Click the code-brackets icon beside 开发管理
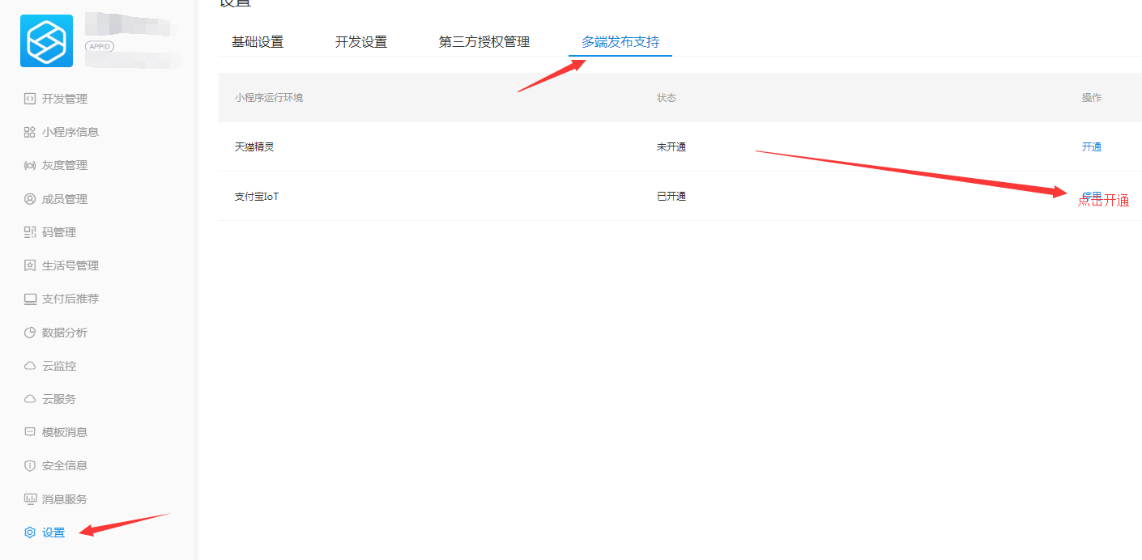Image resolution: width=1142 pixels, height=560 pixels. pyautogui.click(x=30, y=99)
